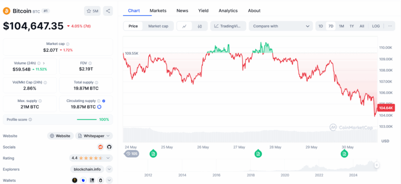Click the $2.07T market cap value
Screen dimensions: 401x184
[51, 50]
